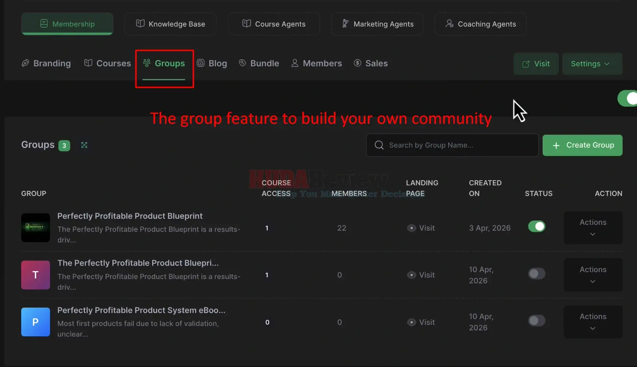Click the expand icon next to Groups count
The image size is (637, 367).
click(84, 145)
